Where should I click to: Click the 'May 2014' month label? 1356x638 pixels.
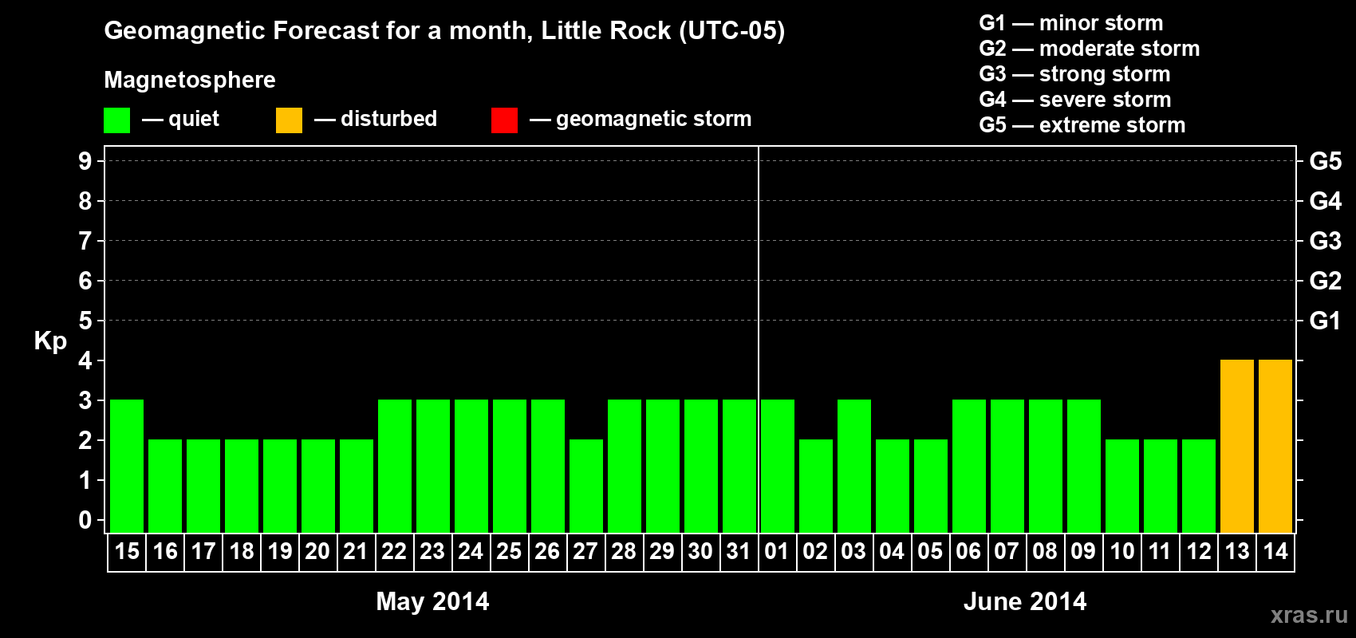[x=433, y=601]
